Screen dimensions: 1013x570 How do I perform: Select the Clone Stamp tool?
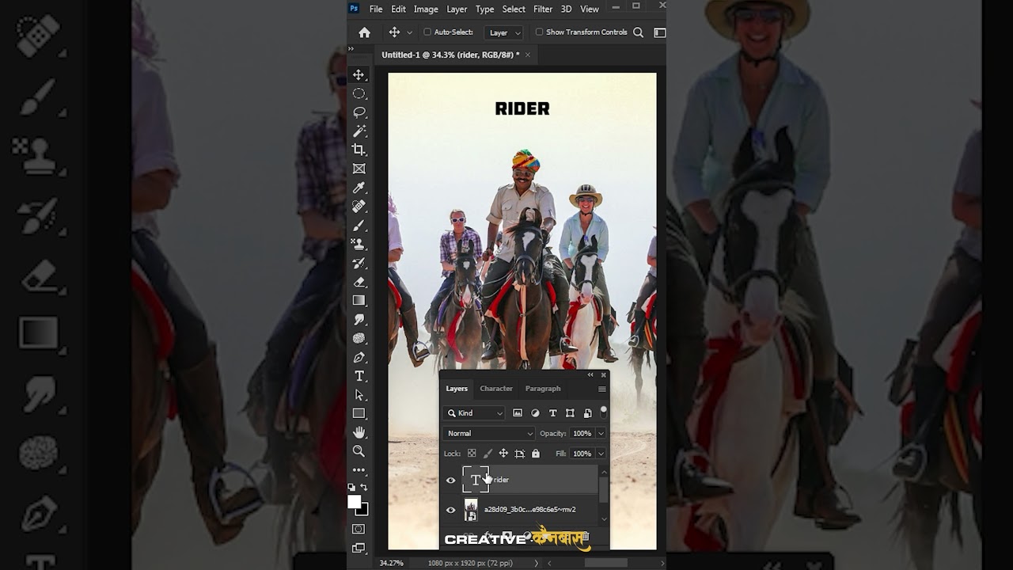[359, 244]
